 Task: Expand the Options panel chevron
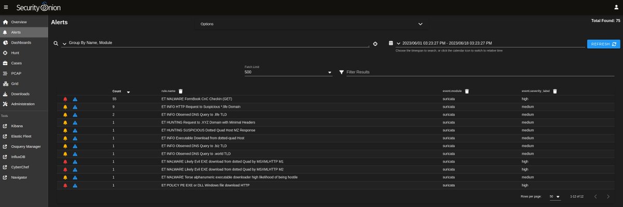tap(421, 24)
